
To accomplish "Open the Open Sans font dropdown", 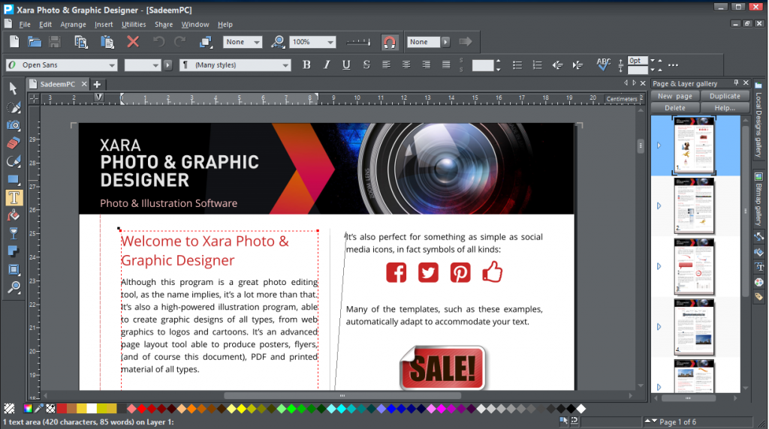I will (112, 65).
